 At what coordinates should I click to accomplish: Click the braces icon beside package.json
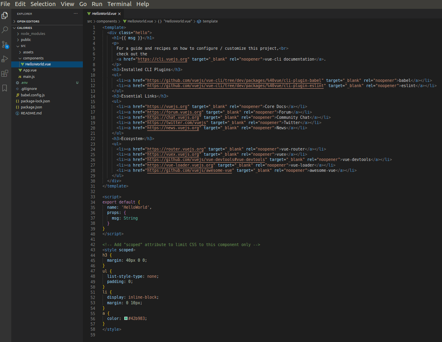click(17, 107)
